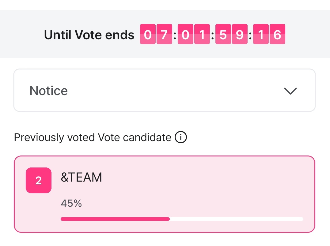Viewport: 330px width, 246px height.
Task: Click the Until Vote ends heading
Action: pos(89,35)
